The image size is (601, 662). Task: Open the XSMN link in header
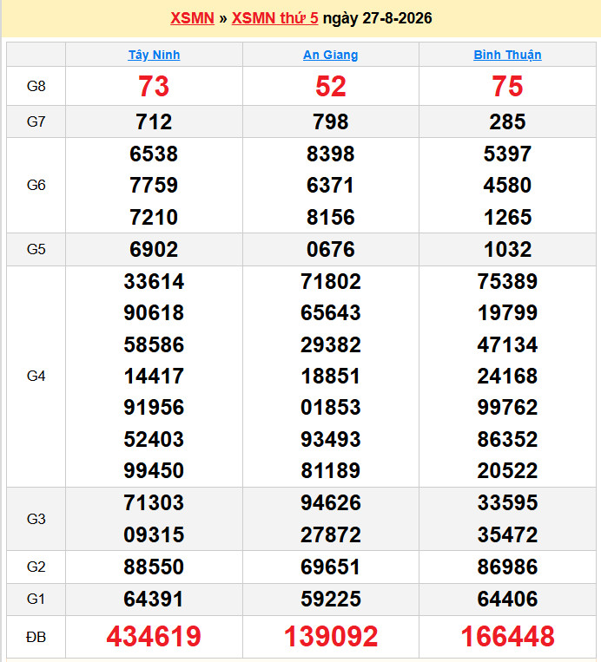(x=192, y=18)
